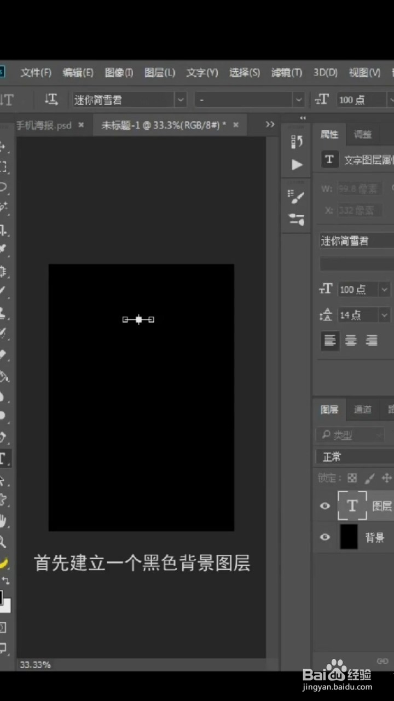Click the link layers icon
The width and height of the screenshot is (394, 701).
pyautogui.click(x=383, y=660)
